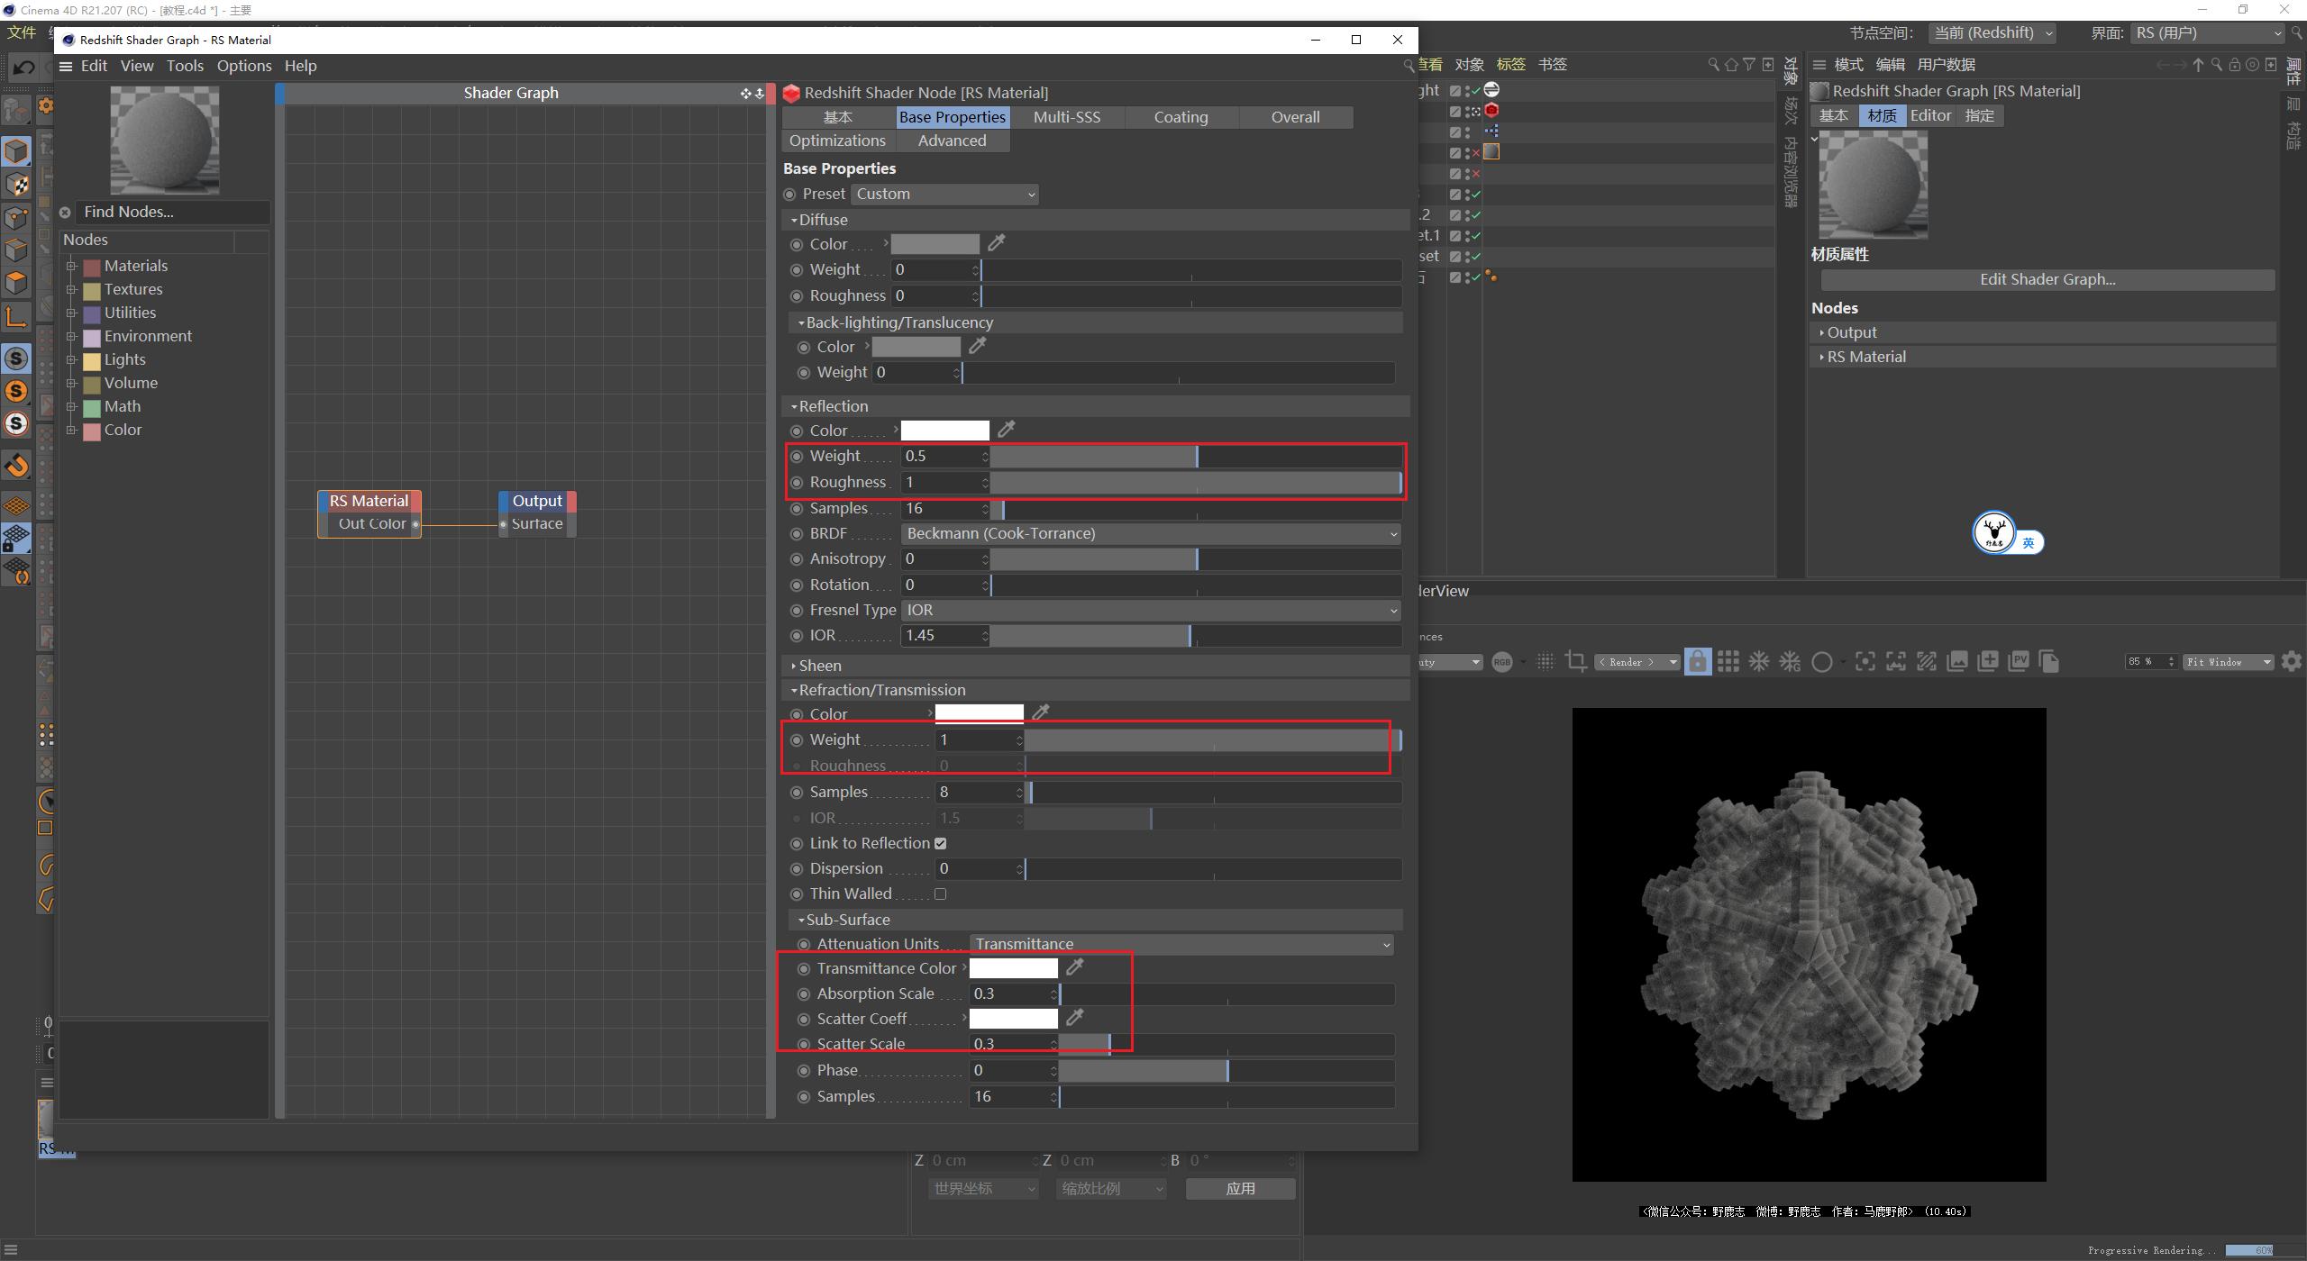The height and width of the screenshot is (1261, 2307).
Task: Switch to the Coating tab
Action: click(1181, 116)
